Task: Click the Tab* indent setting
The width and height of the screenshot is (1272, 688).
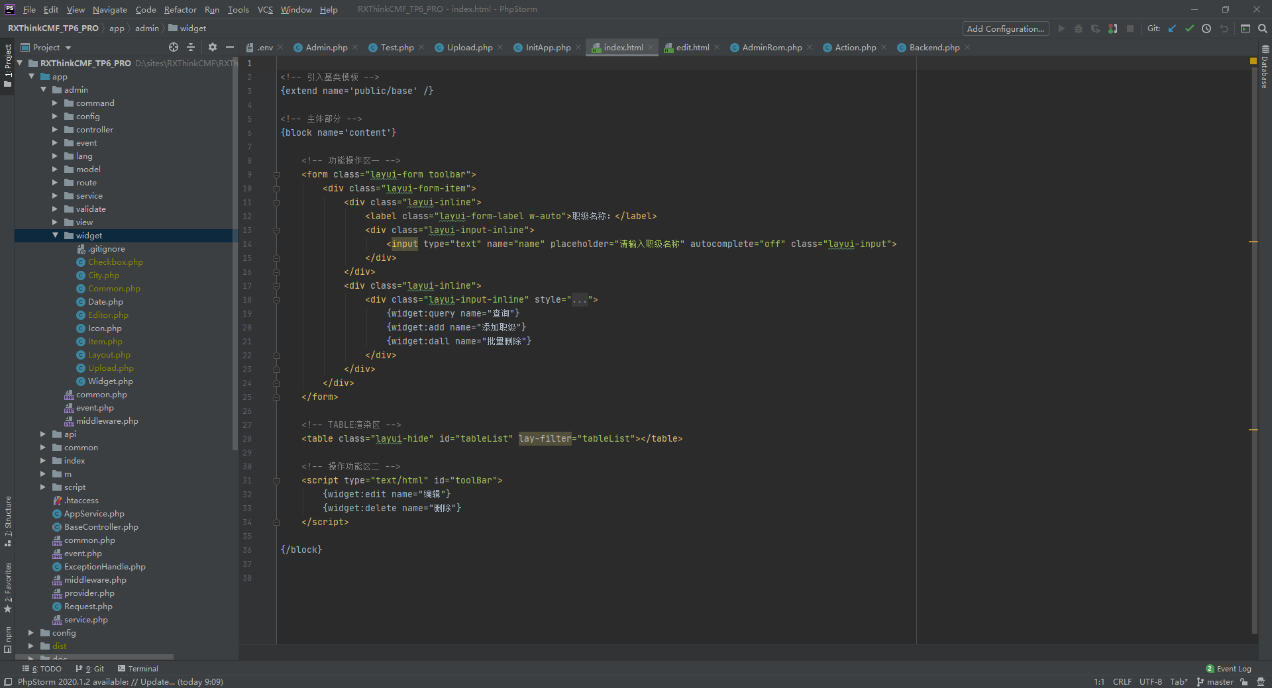Action: (x=1179, y=681)
